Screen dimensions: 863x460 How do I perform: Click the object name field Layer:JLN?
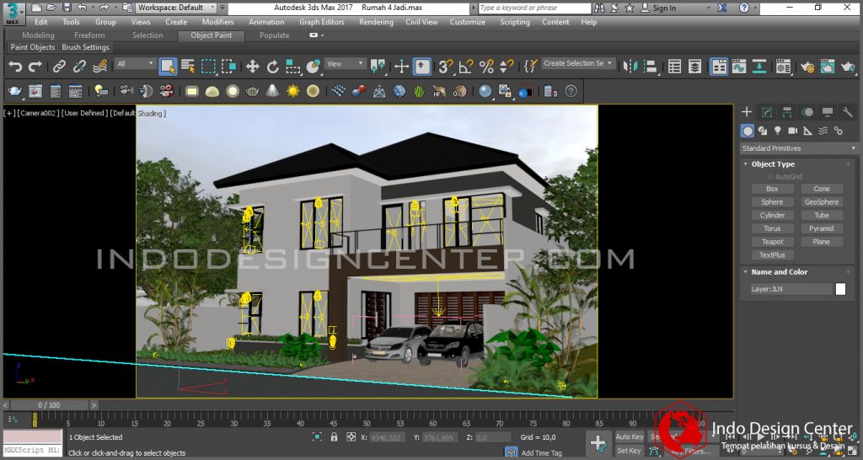(791, 289)
